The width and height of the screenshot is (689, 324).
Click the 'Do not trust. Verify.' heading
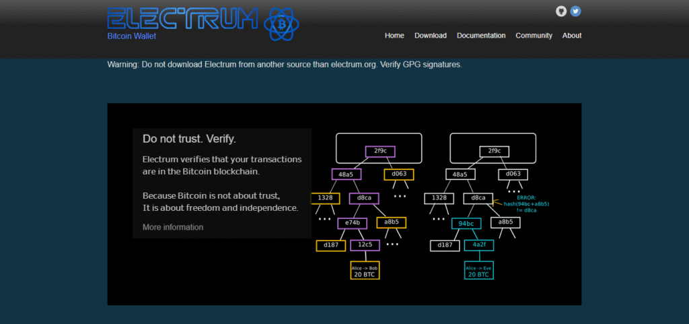[189, 139]
